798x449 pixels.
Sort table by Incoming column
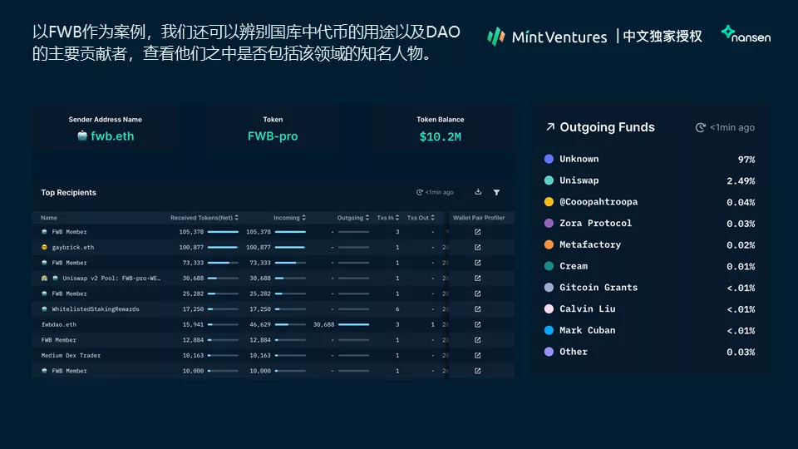(x=289, y=218)
